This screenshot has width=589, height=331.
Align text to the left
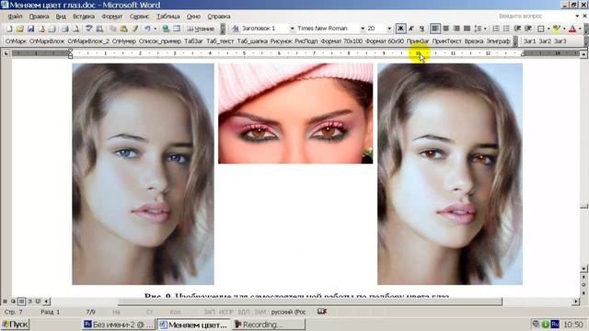pyautogui.click(x=435, y=29)
